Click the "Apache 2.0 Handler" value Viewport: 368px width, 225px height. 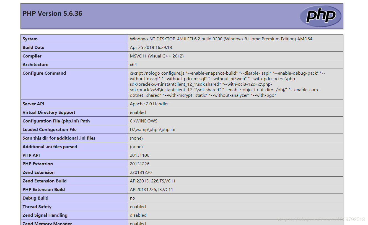[149, 104]
